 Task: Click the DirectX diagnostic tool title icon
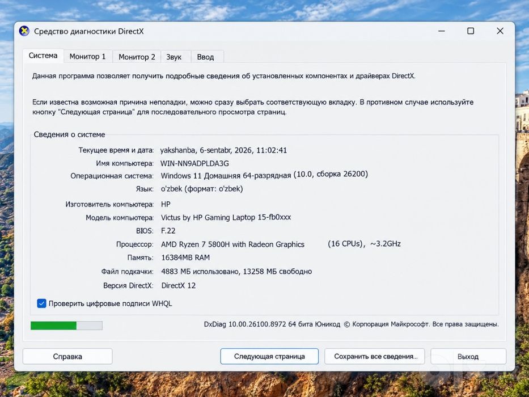pos(24,31)
